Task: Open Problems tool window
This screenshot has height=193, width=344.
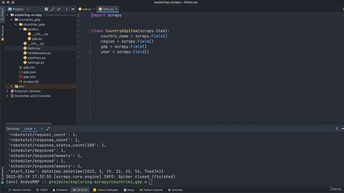Action: point(60,190)
